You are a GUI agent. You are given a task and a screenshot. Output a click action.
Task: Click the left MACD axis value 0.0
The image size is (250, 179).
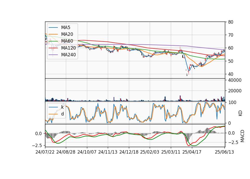pos(39,134)
